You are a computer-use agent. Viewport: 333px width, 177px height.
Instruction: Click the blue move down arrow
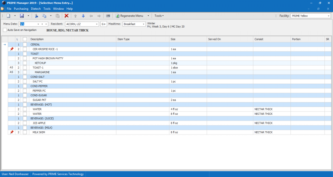click(83, 16)
